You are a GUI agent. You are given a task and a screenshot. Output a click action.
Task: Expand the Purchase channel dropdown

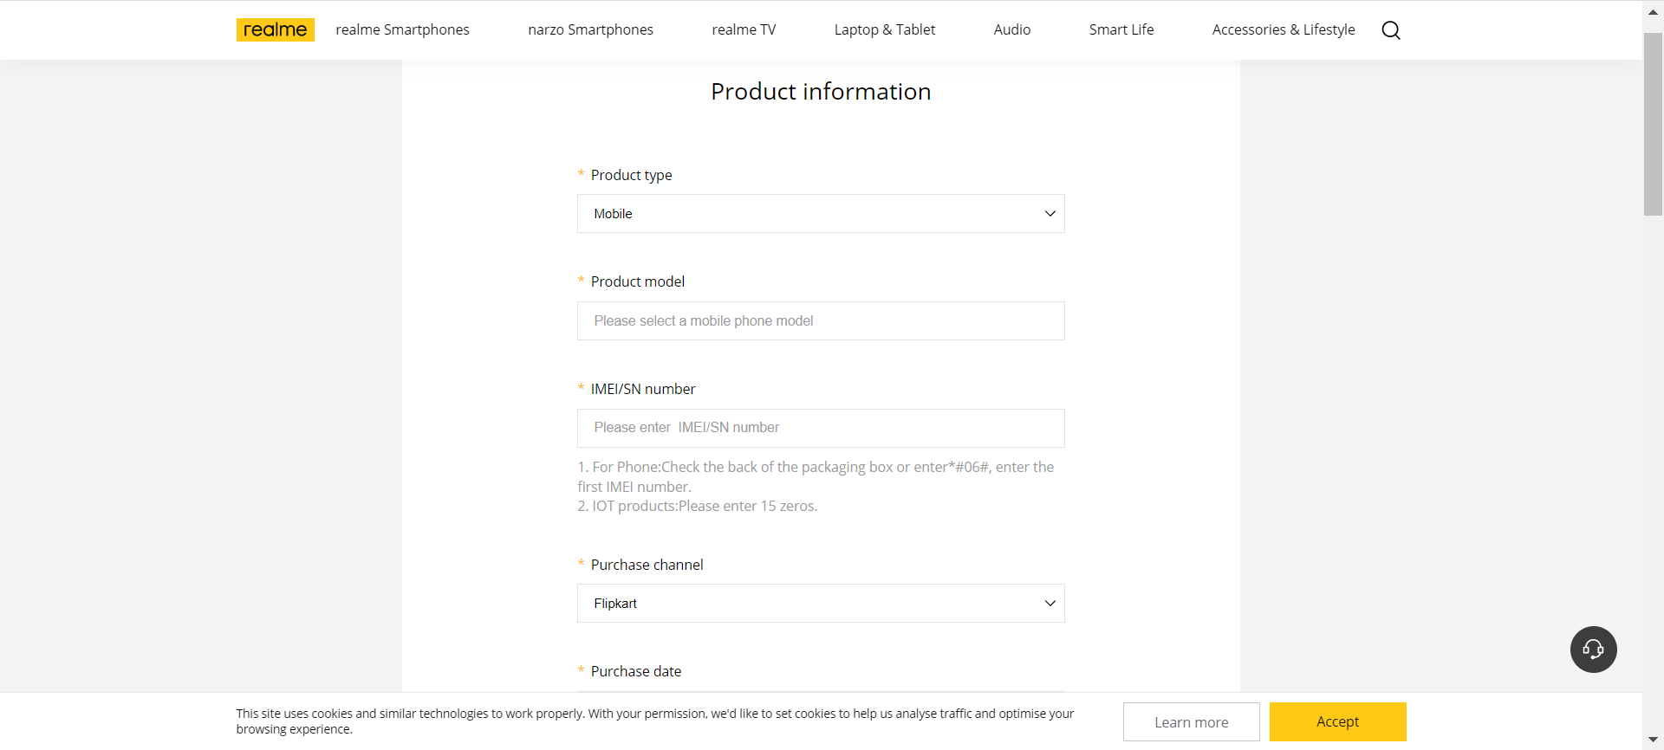[x=821, y=604]
